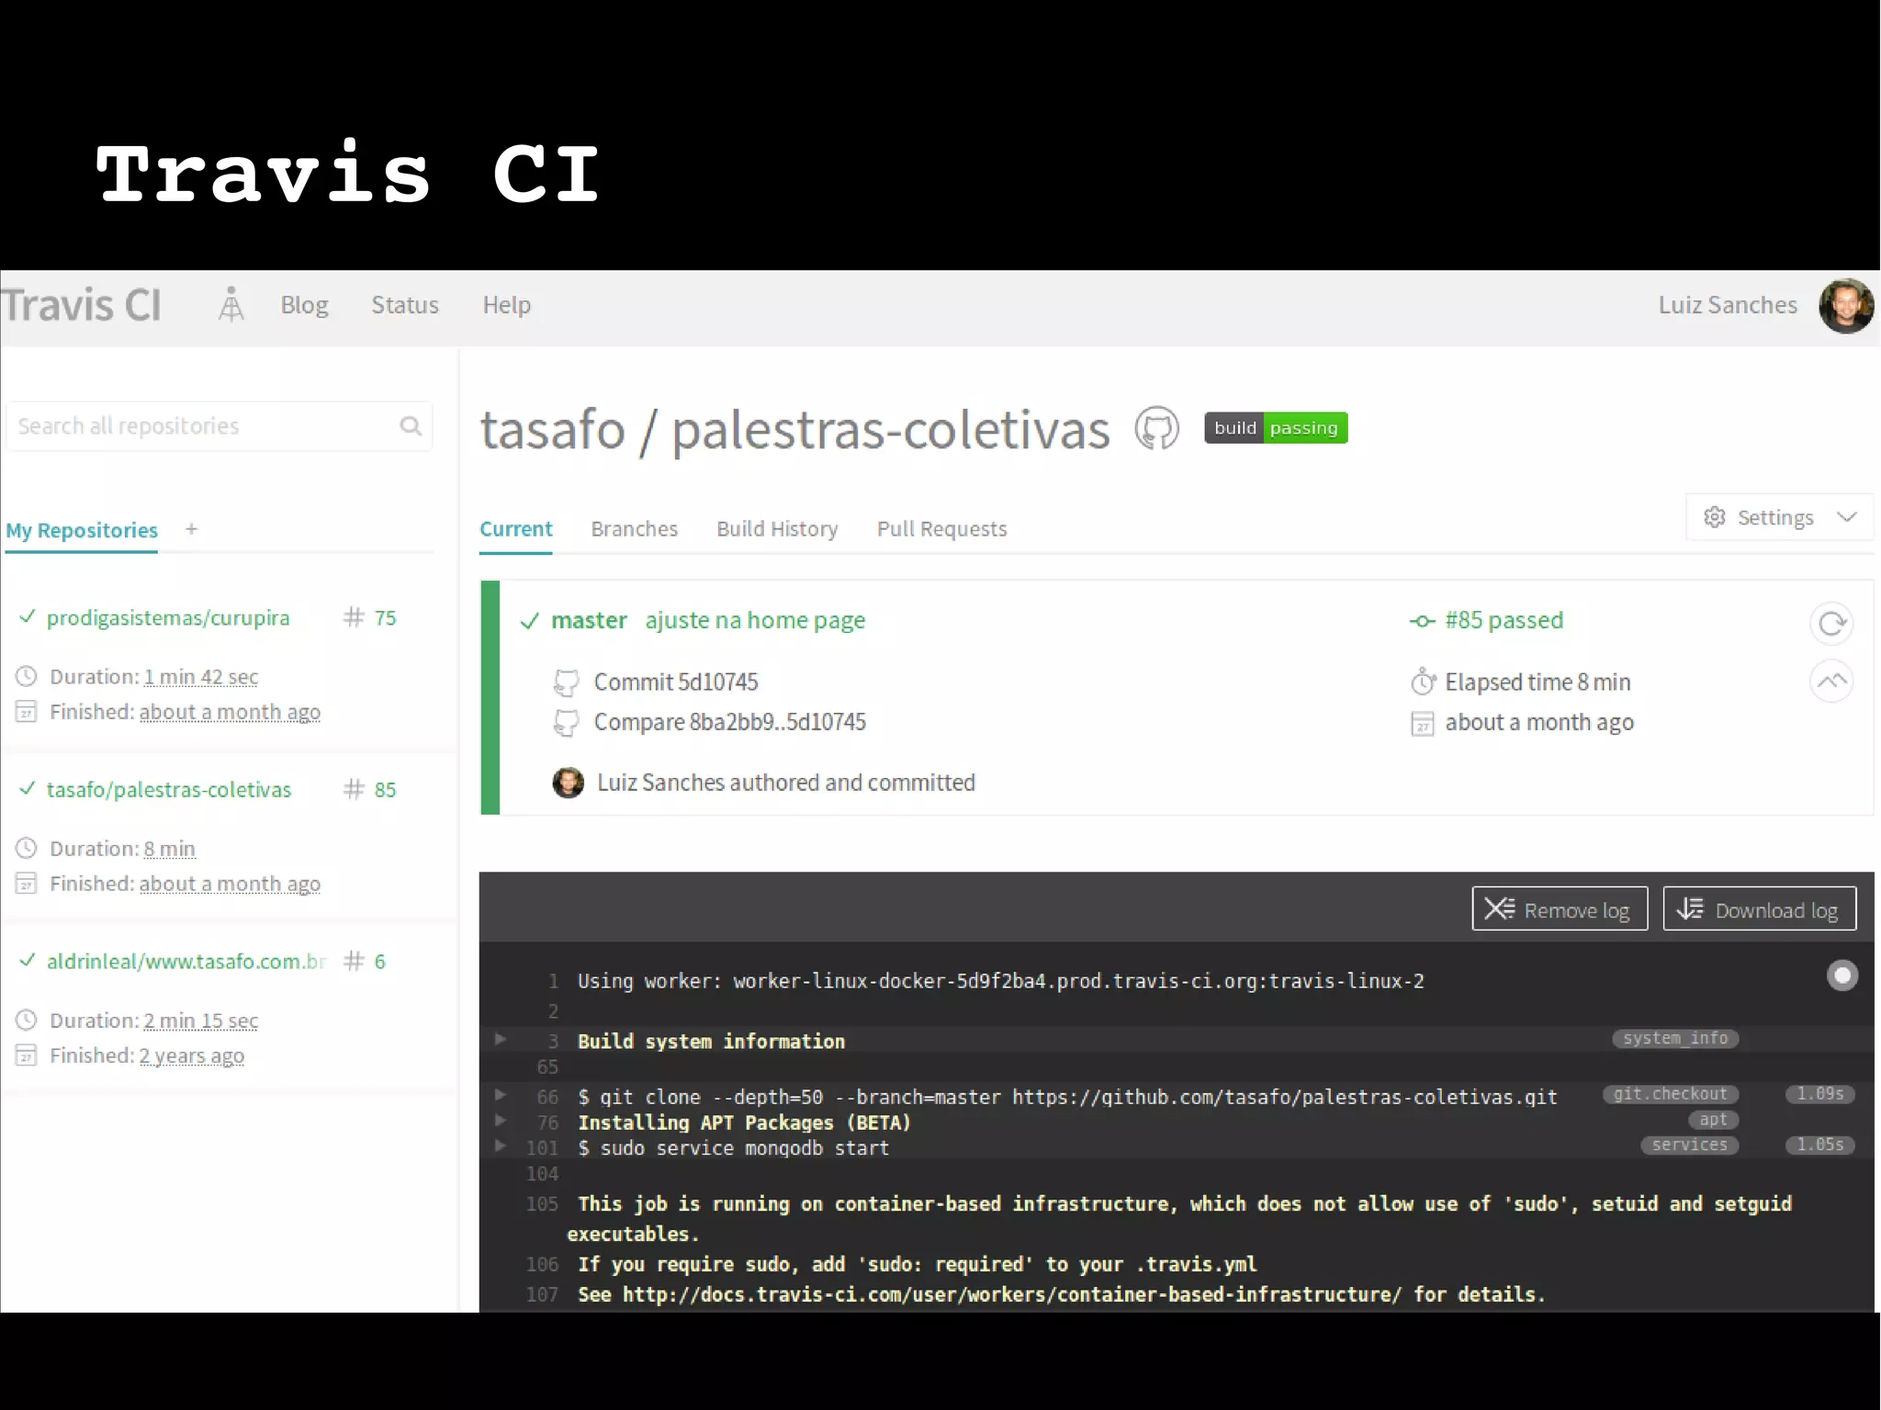
Task: Open Luiz Sanches avatar in header
Action: click(x=1846, y=306)
